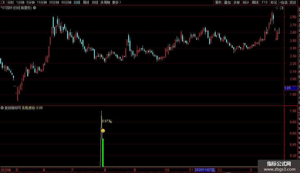Select the 15分钟 period
Screen dimensions: 300x173
42,2
